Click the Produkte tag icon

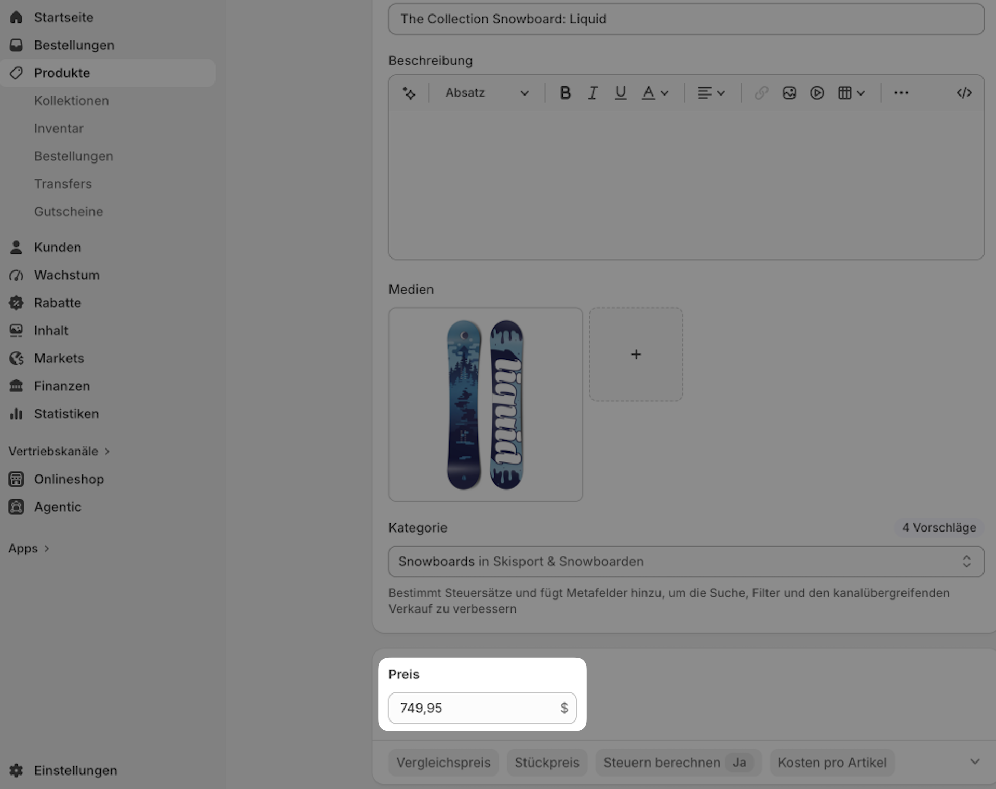16,73
